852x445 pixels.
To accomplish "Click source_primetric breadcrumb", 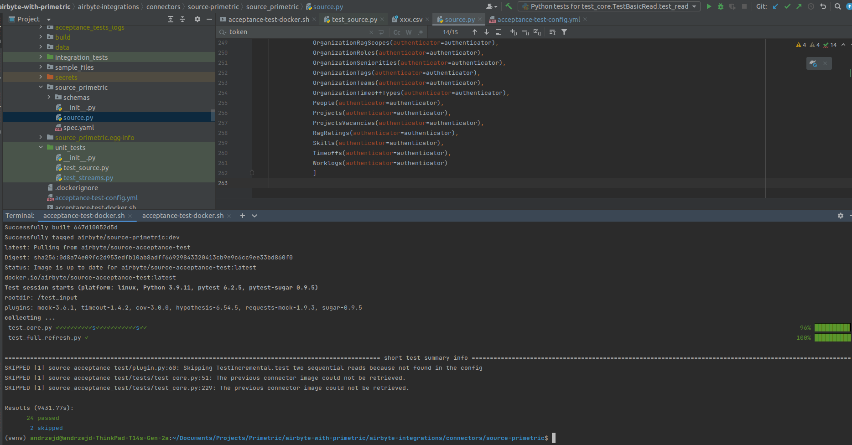I will tap(272, 7).
